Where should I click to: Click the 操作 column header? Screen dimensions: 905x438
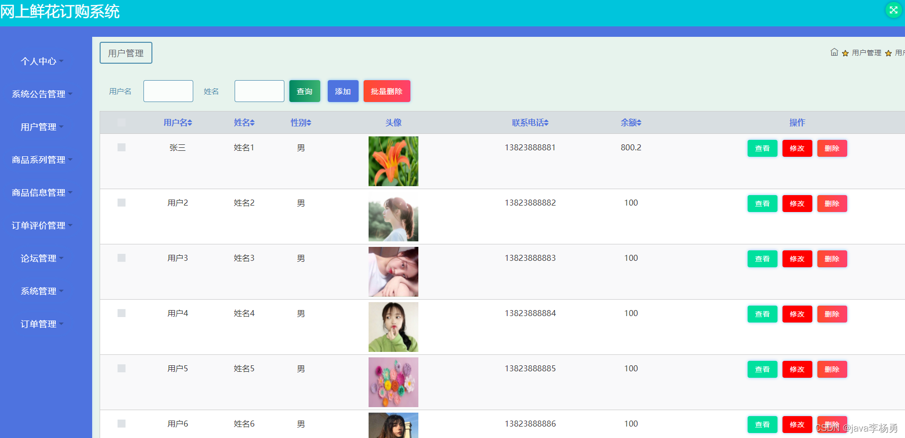(797, 122)
